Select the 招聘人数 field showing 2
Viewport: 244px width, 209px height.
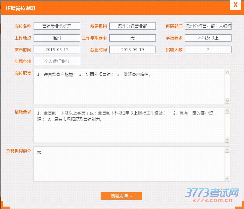point(208,50)
